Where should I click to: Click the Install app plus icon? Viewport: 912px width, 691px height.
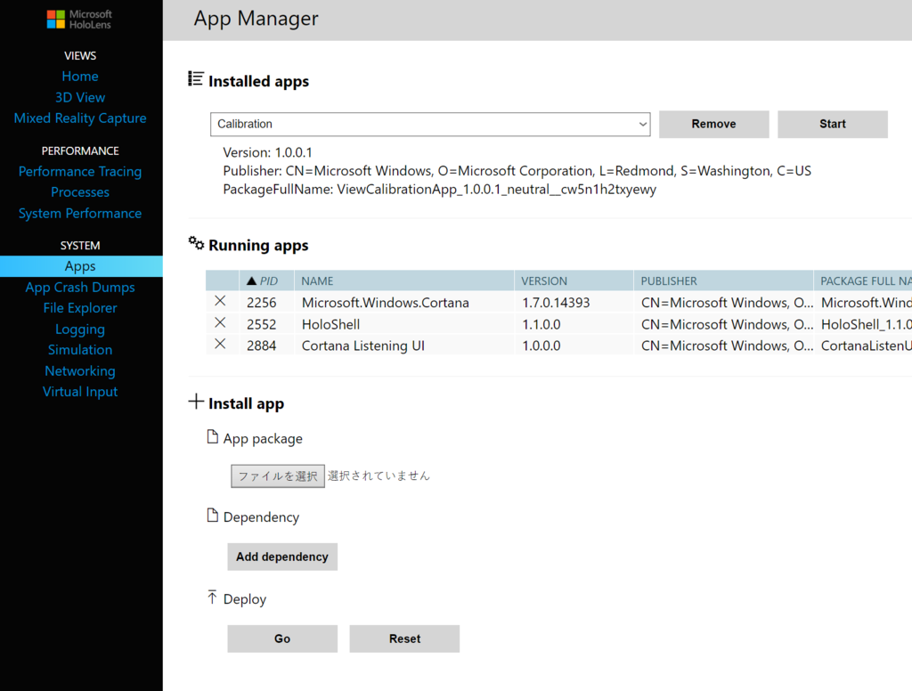[196, 402]
